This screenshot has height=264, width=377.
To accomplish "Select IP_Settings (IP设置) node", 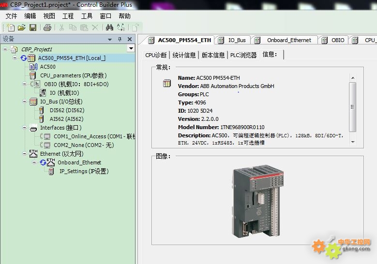I will (84, 171).
